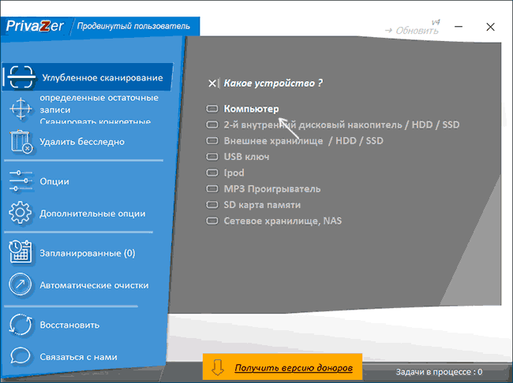Click the gear icon for Дополнительные опции
This screenshot has width=513, height=383.
point(21,213)
